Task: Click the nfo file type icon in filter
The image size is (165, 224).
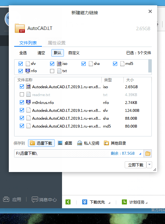Action: [x=27, y=71]
